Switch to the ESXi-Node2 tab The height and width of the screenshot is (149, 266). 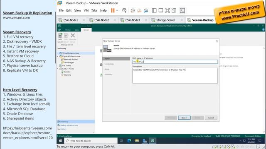point(101,20)
